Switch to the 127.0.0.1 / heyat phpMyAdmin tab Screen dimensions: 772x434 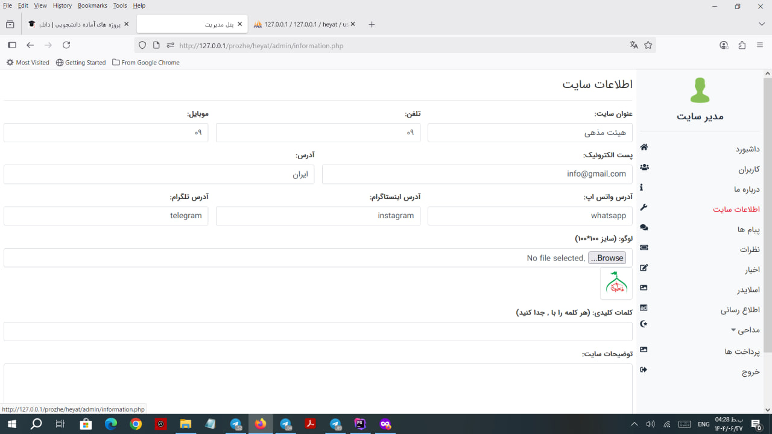tap(305, 24)
